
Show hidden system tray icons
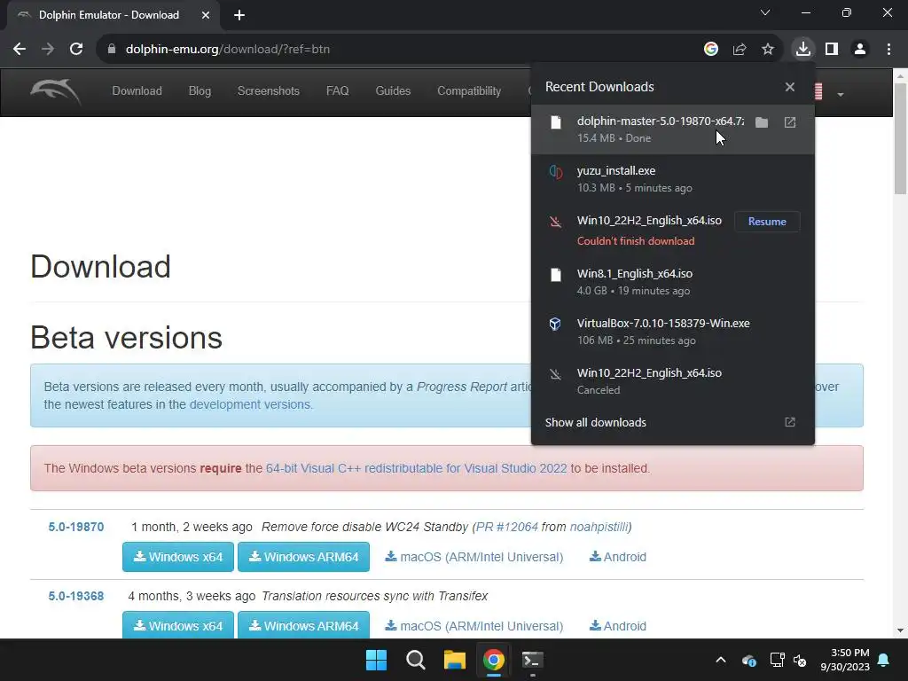[x=721, y=660]
